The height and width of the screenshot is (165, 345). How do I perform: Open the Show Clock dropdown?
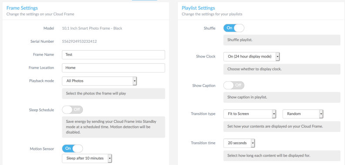251,57
